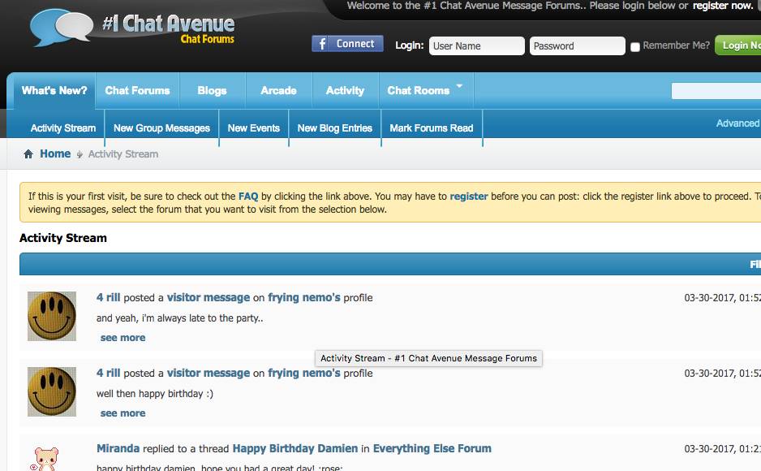
Task: Click the Home house icon in breadcrumb
Action: coord(28,154)
